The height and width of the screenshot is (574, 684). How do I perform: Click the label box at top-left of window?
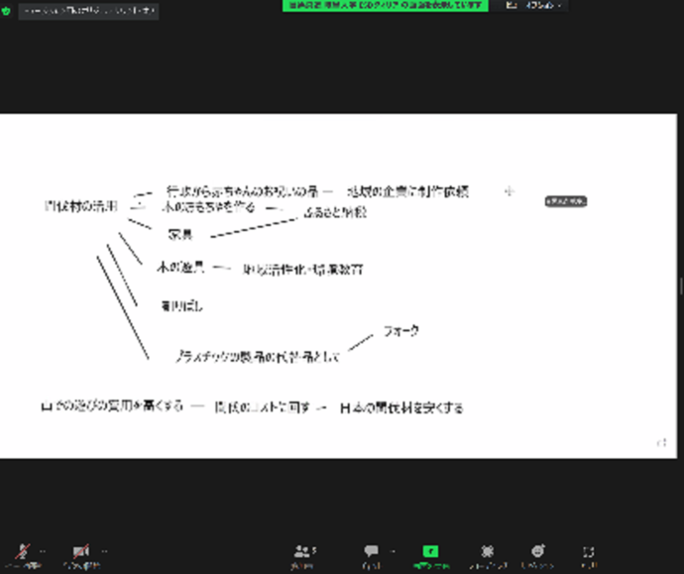click(x=87, y=11)
